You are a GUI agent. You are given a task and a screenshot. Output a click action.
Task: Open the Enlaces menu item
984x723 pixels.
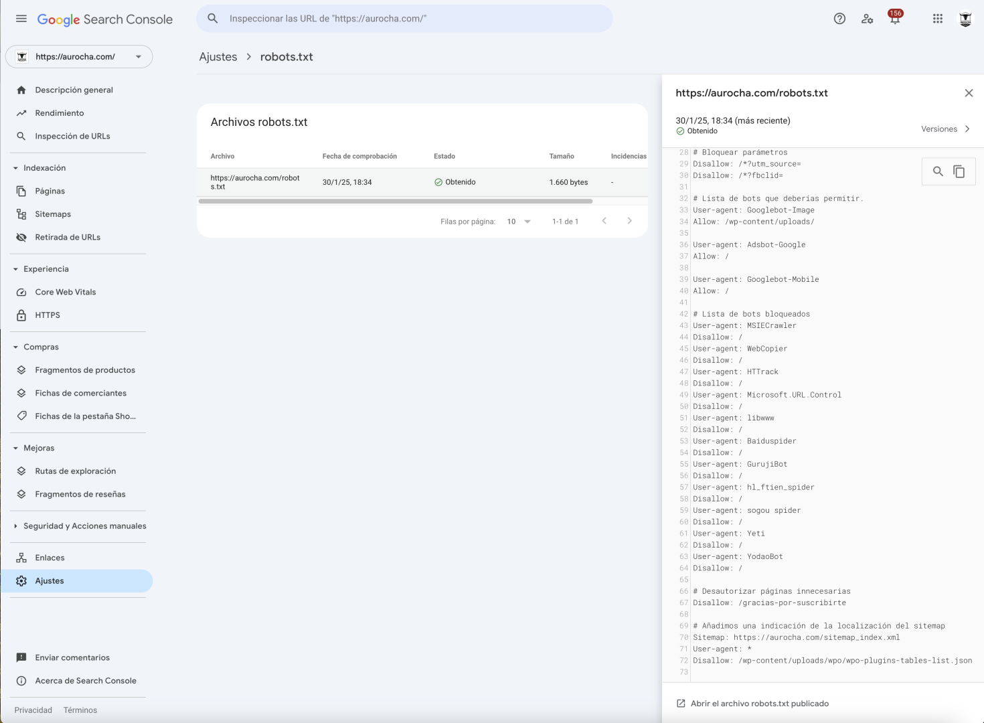coord(50,558)
